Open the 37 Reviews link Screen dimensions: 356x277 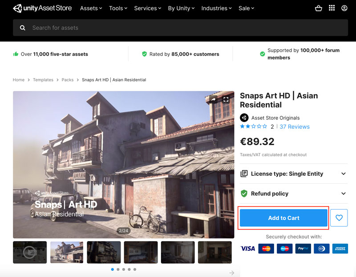tap(295, 127)
